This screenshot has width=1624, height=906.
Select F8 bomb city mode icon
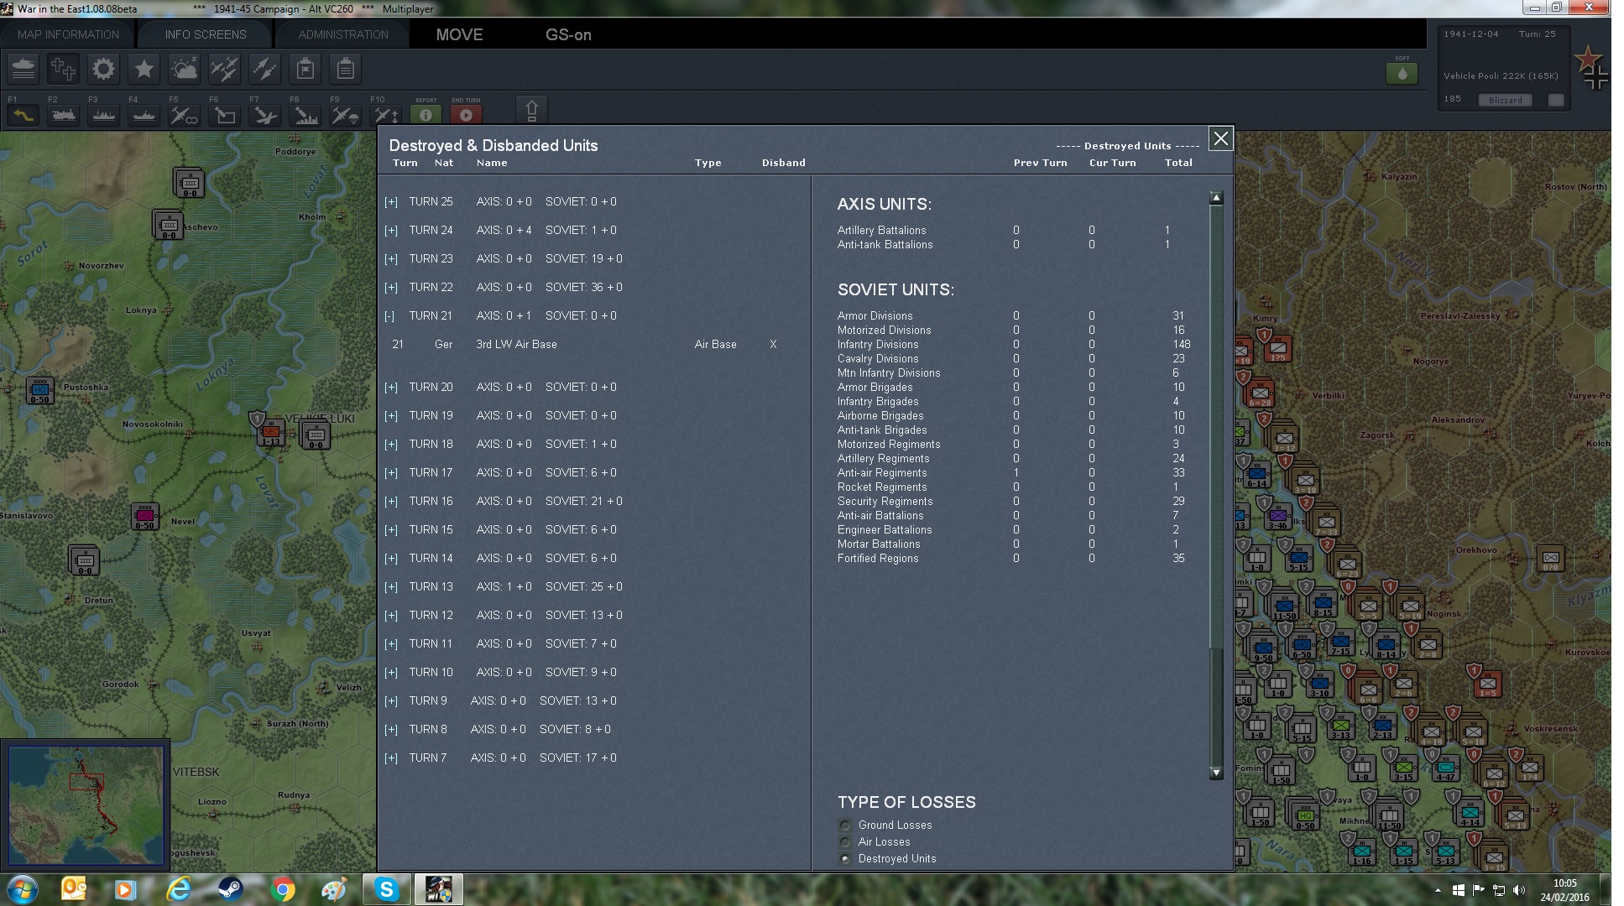coord(305,115)
